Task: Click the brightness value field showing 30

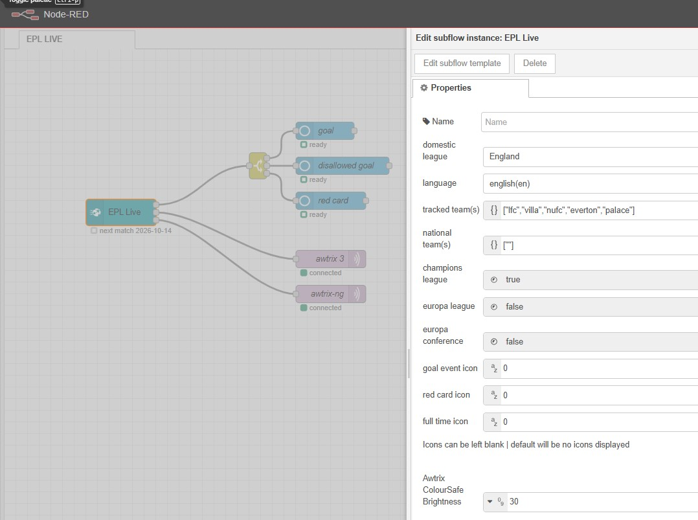Action: pos(602,502)
